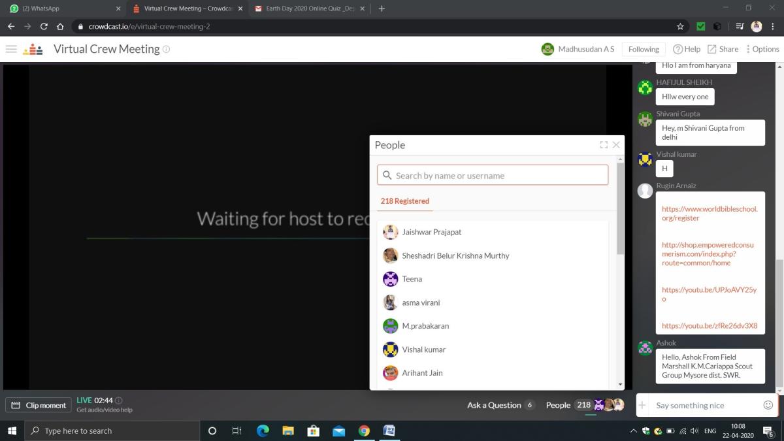The width and height of the screenshot is (784, 441).
Task: Click Arihant Jain's avatar
Action: pyautogui.click(x=390, y=373)
